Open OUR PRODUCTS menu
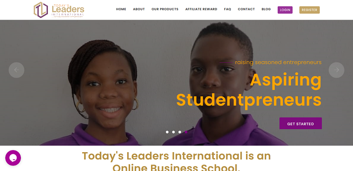This screenshot has height=171, width=353. 165,9
